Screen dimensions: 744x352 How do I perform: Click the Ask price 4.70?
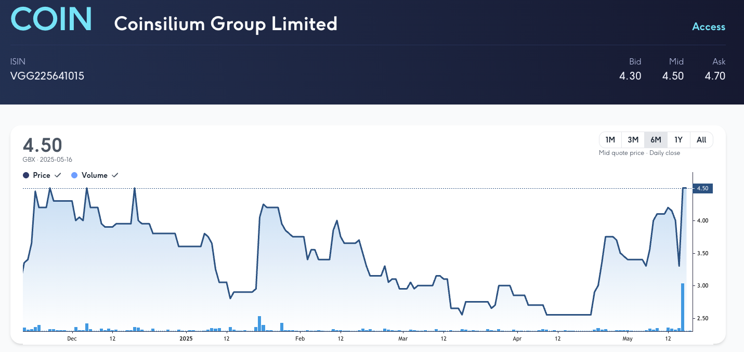pos(715,76)
